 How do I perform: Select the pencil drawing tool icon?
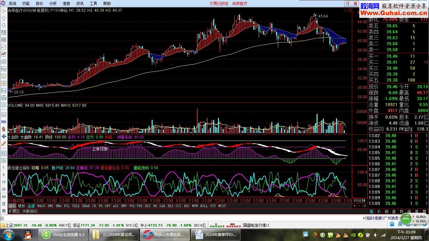[x=4, y=143]
